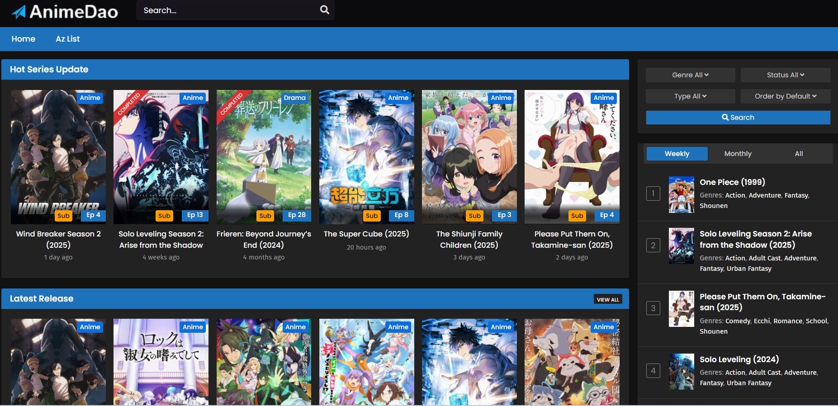This screenshot has height=406, width=838.
Task: Click the Anime badge on Hot Series Takamine-san poster
Action: click(x=604, y=98)
